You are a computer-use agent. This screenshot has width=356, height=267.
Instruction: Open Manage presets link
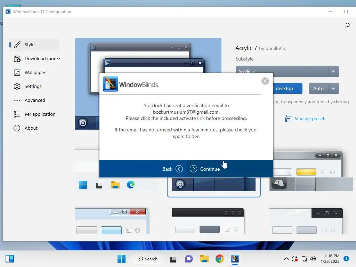coord(310,119)
